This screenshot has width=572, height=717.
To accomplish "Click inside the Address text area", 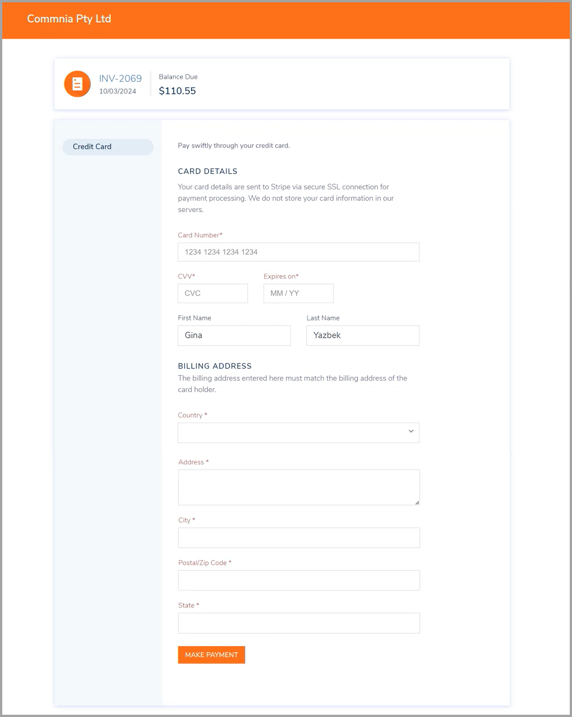I will (x=299, y=487).
